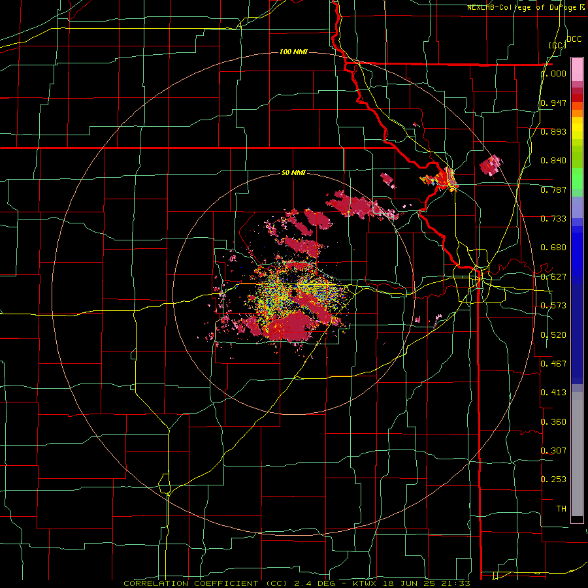Viewport: 588px width, 588px height.
Task: Click the 0.520 legend value
Action: [553, 335]
